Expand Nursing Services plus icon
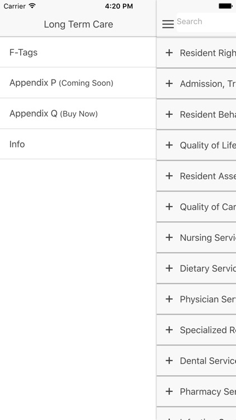 click(x=169, y=237)
